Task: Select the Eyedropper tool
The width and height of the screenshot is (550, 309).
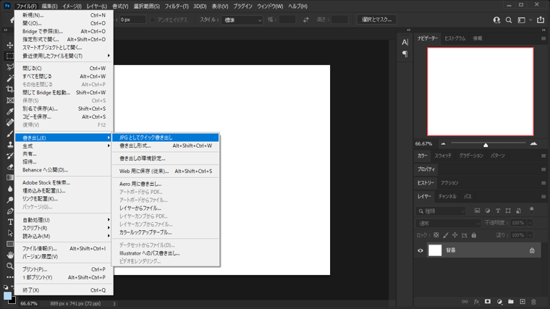Action: click(x=10, y=111)
